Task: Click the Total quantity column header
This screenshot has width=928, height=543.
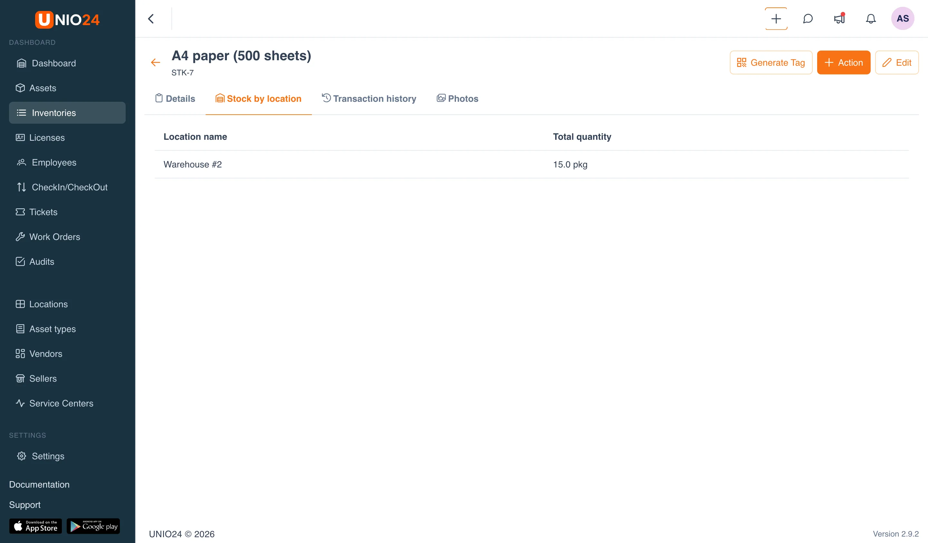Action: tap(582, 137)
